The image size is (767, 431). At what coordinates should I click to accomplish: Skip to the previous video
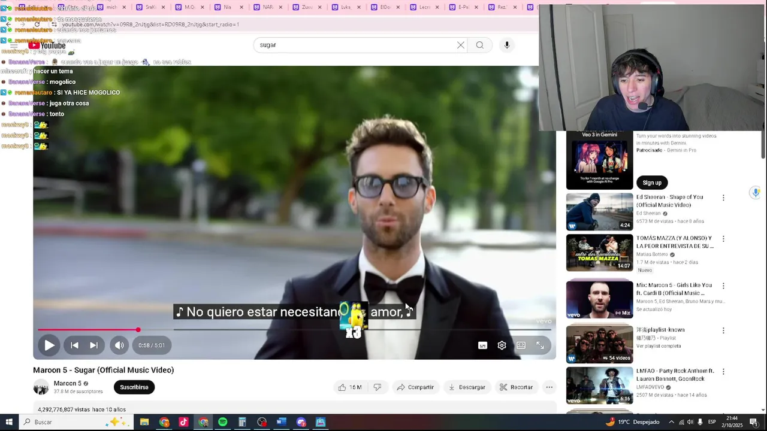[74, 345]
